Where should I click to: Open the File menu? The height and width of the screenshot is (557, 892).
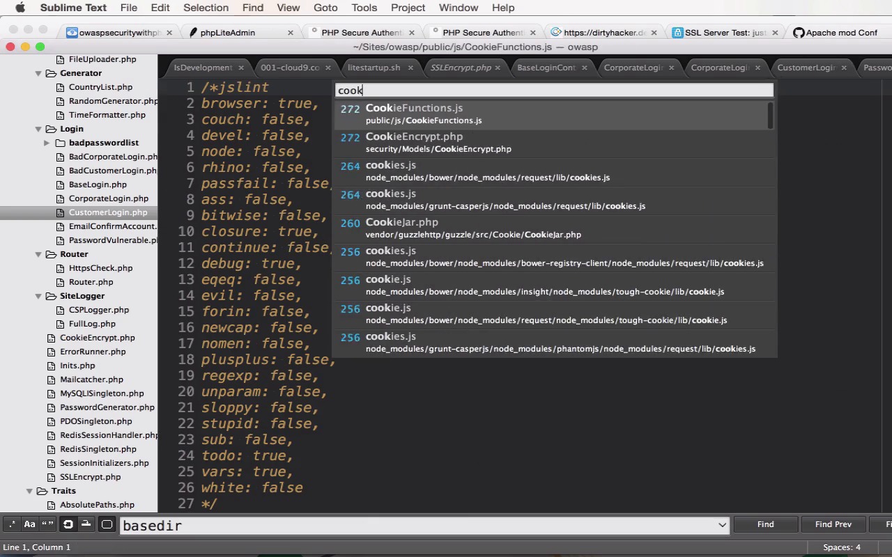click(128, 8)
